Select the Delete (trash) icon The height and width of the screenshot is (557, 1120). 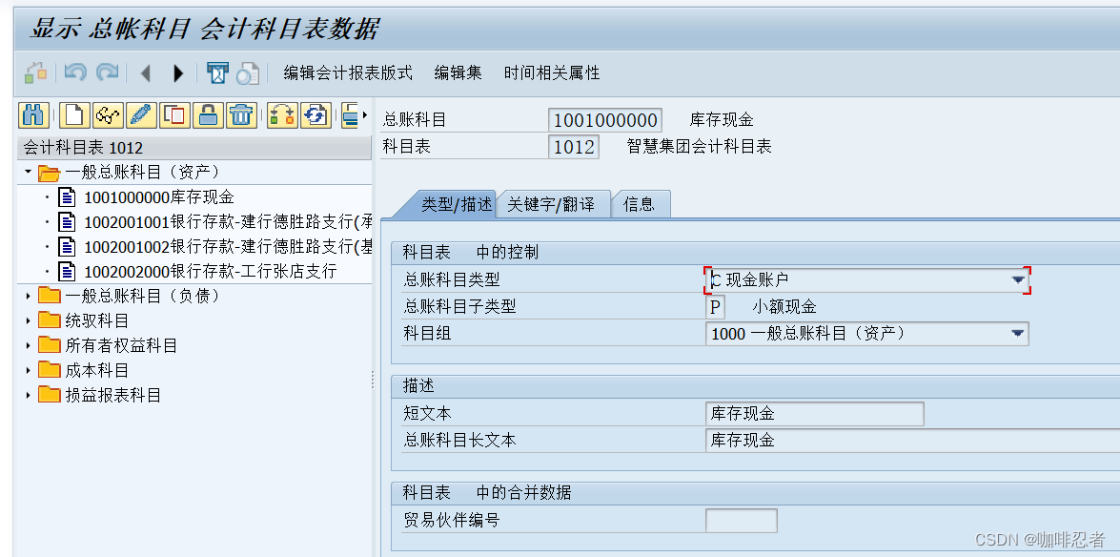241,116
